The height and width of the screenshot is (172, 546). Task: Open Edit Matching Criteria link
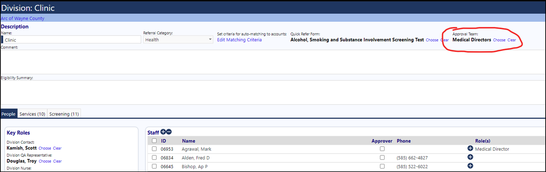click(239, 40)
